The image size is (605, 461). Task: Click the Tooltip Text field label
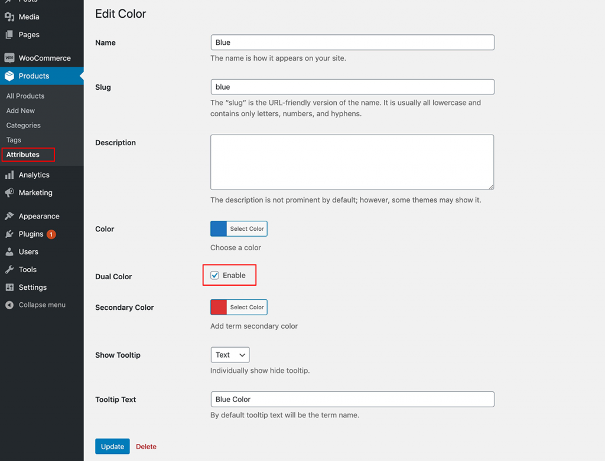115,400
